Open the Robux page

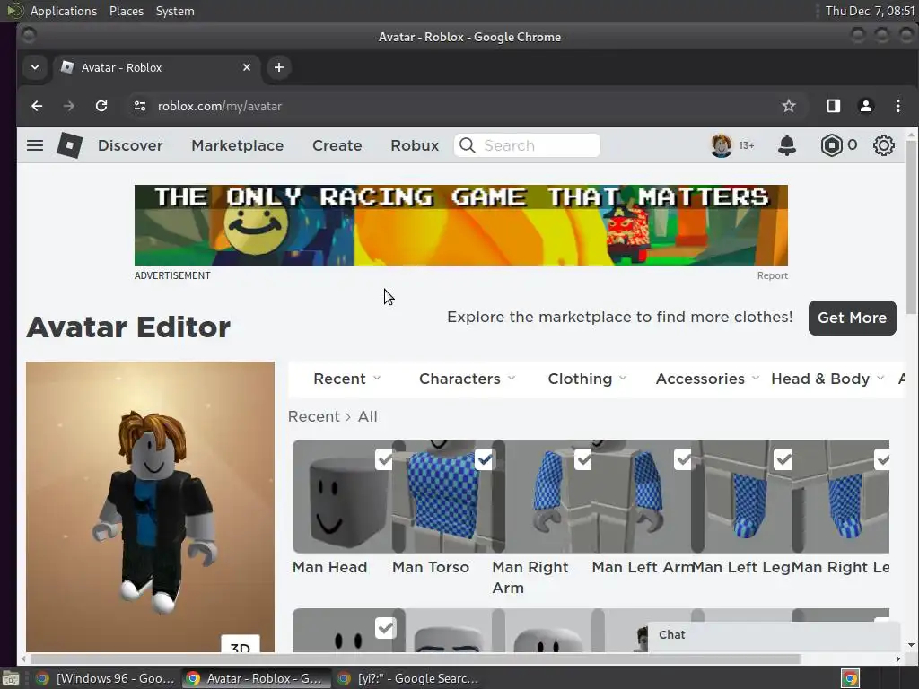point(415,145)
